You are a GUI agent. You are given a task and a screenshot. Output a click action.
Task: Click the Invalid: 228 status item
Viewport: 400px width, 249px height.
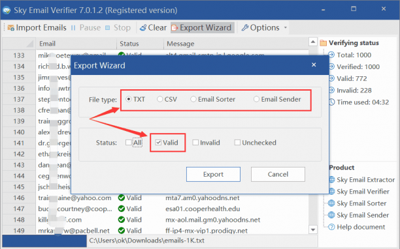tap(354, 91)
